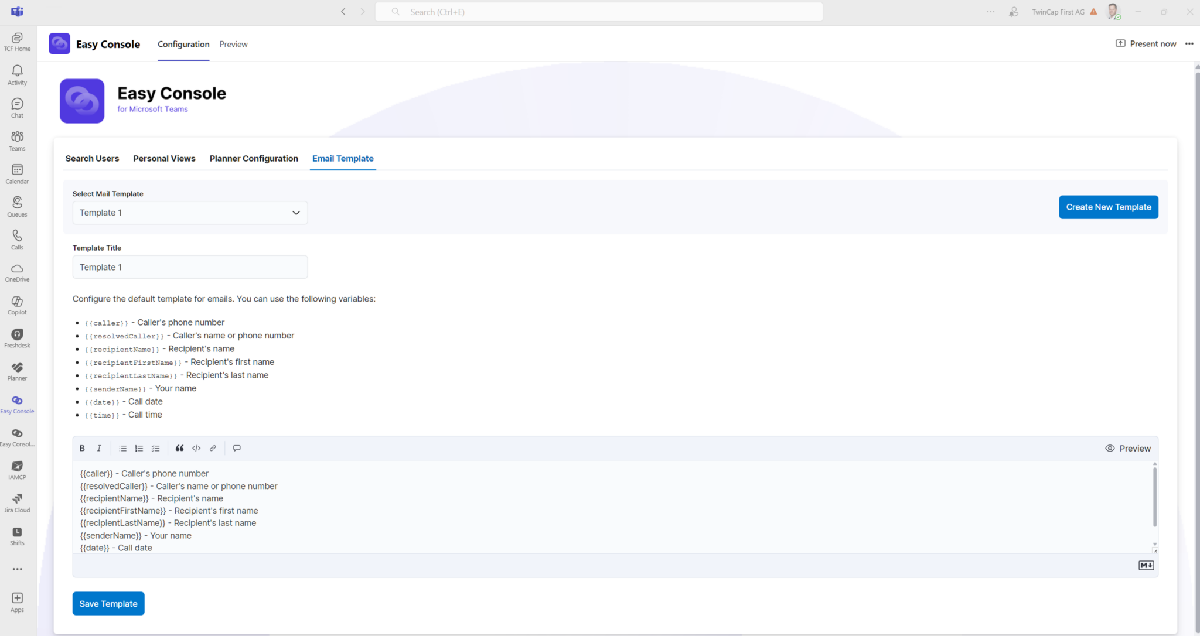Switch to the Planner Configuration tab
This screenshot has width=1200, height=636.
coord(254,158)
